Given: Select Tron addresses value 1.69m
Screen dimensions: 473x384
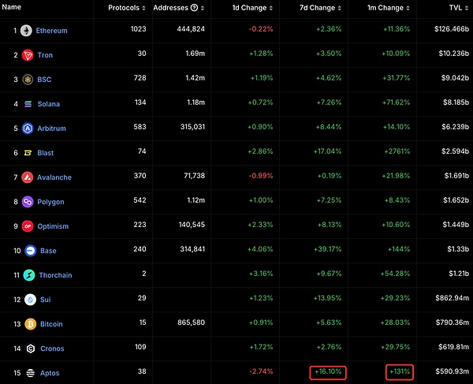Looking at the screenshot, I should coord(196,54).
